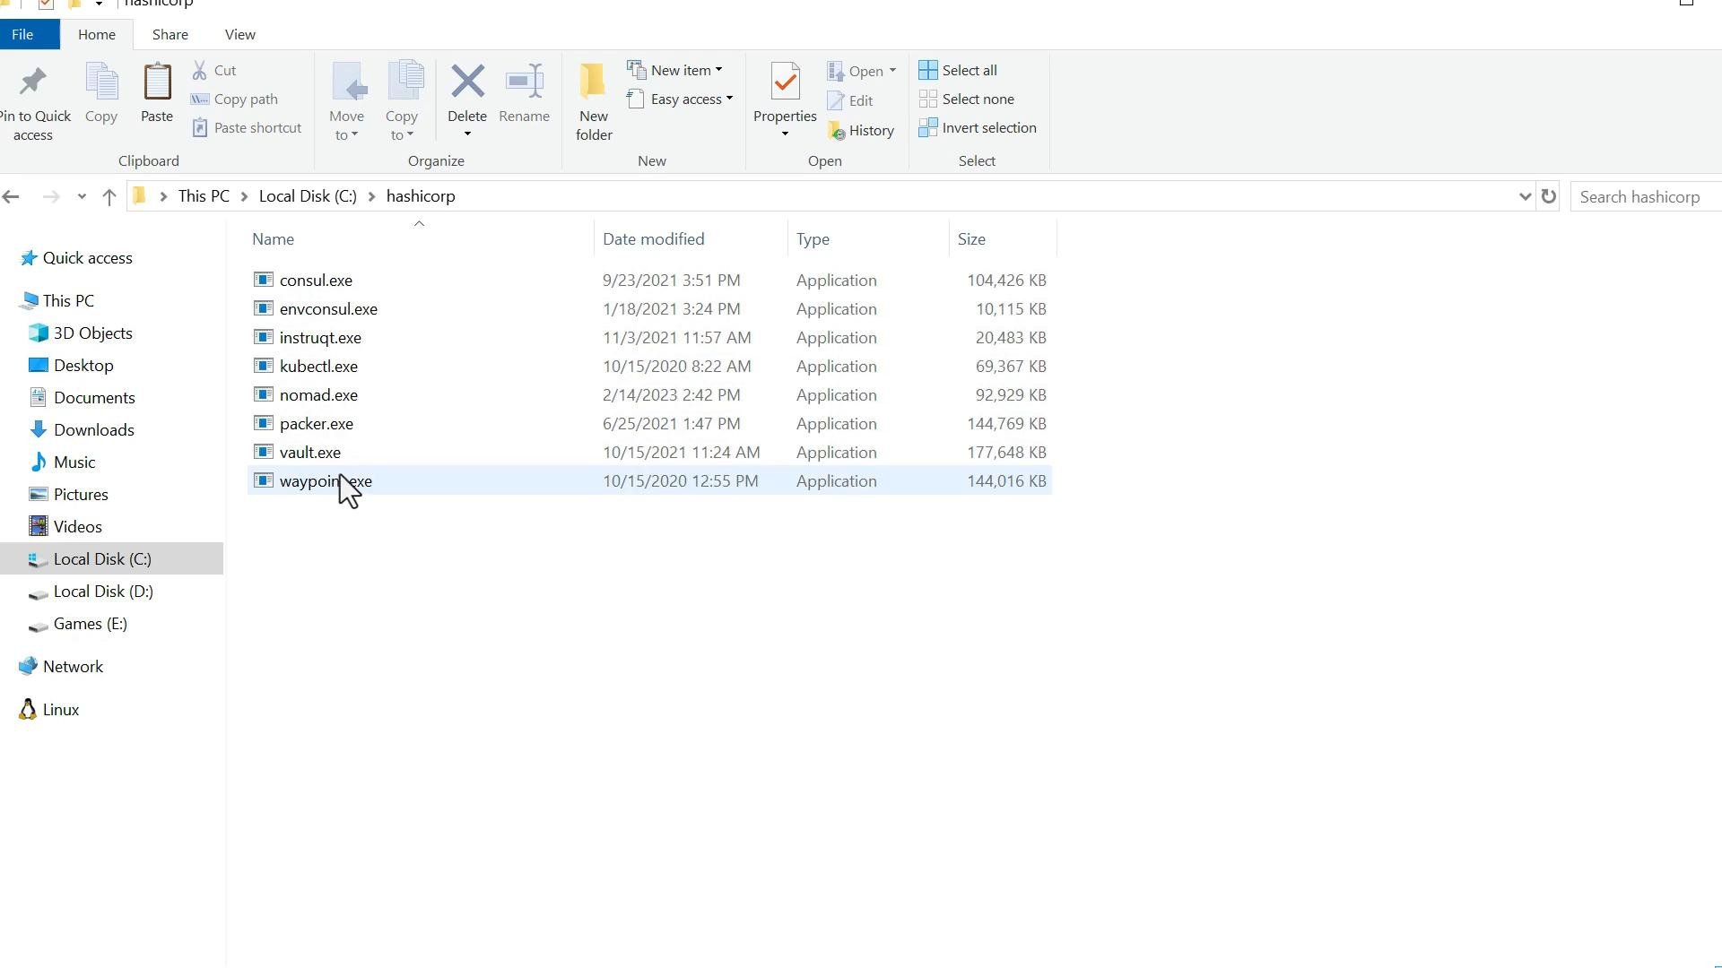Click the Paste clipboard icon
Viewport: 1722px width, 968px height.
click(157, 93)
